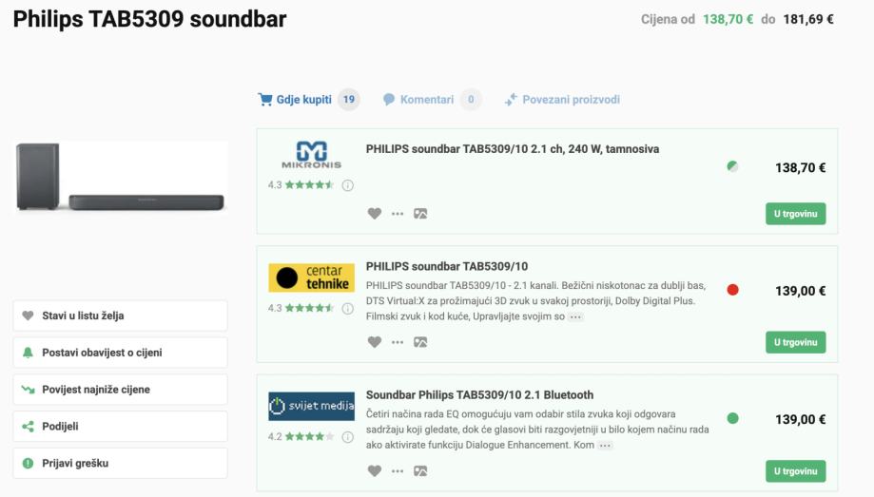The width and height of the screenshot is (874, 497).
Task: Go to Mikronis store via U trgovinu
Action: point(795,214)
